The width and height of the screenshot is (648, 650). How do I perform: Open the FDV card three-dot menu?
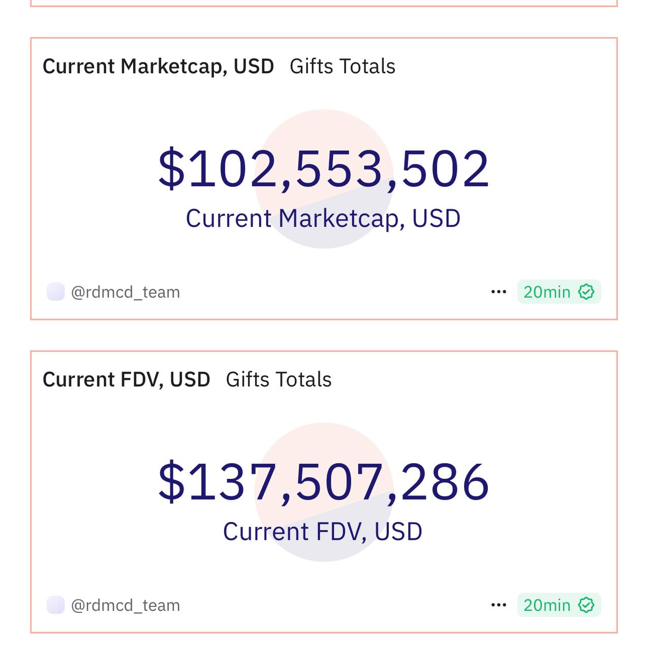(x=499, y=605)
